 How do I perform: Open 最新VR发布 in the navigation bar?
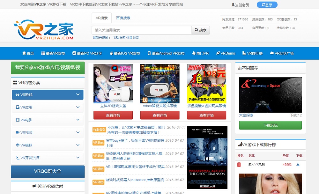[x=53, y=53]
